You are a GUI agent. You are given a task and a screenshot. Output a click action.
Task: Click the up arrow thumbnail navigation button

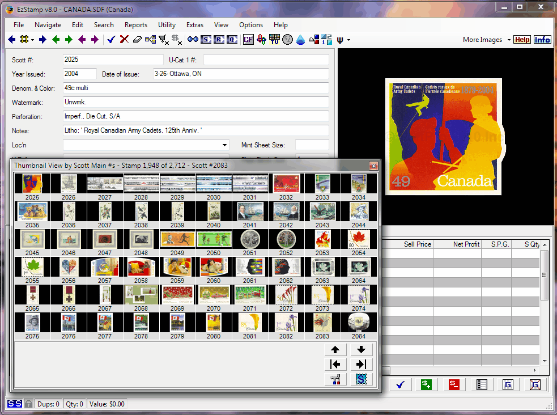click(x=335, y=350)
